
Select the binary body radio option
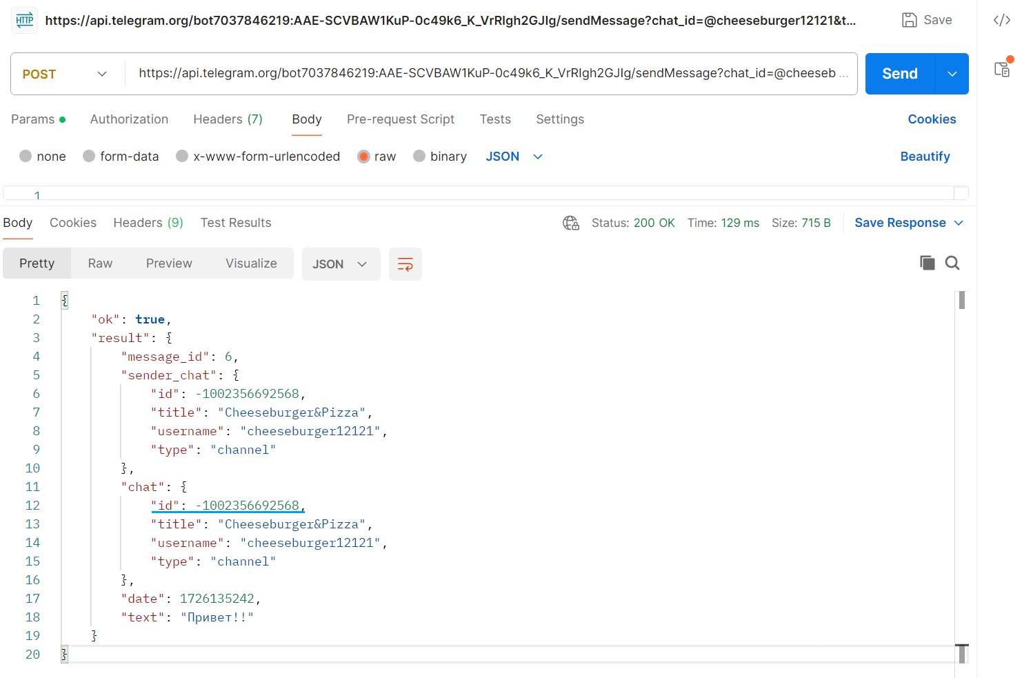419,156
